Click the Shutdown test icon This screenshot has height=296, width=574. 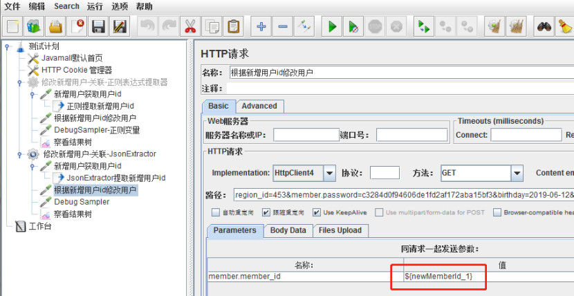pos(396,26)
